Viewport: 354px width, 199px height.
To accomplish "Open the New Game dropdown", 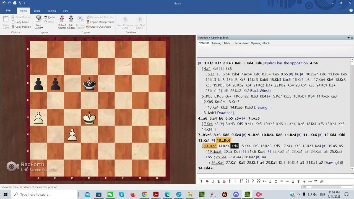I will [39, 27].
